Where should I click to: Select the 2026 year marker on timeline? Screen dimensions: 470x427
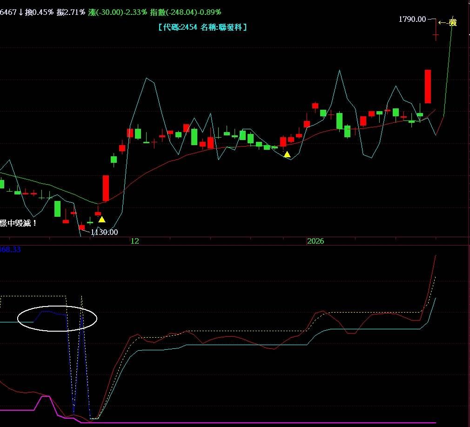pos(315,241)
